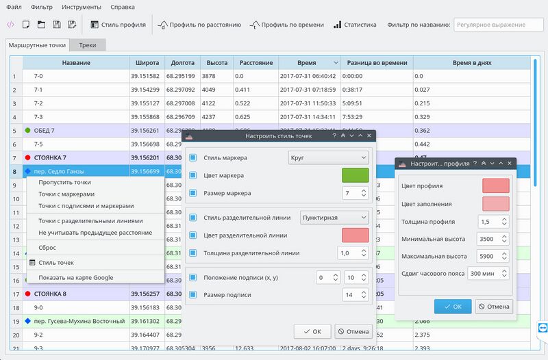Open Профиль по времени chart
This screenshot has width=548, height=360.
[x=287, y=25]
